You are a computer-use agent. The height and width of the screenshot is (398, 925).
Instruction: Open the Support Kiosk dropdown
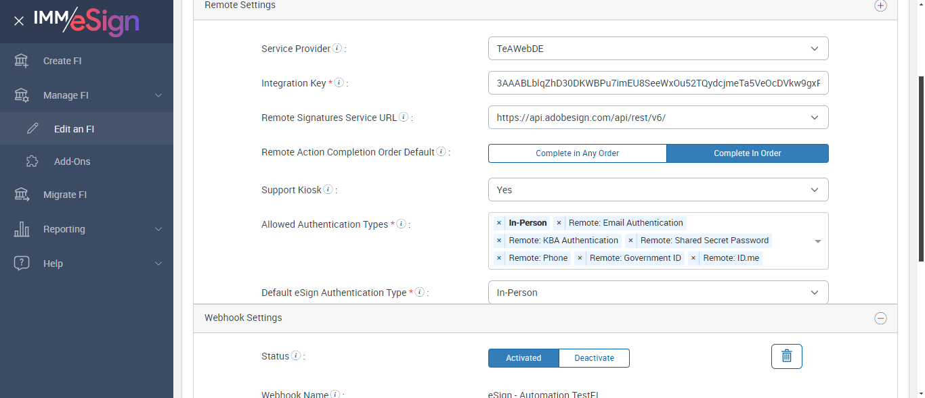(x=658, y=190)
